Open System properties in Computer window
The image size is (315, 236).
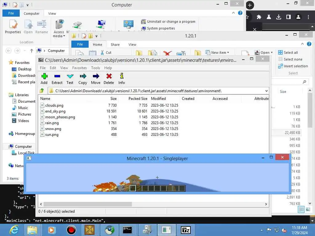click(158, 28)
